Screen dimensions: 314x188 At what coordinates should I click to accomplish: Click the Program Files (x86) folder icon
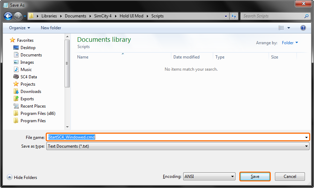tap(16, 113)
